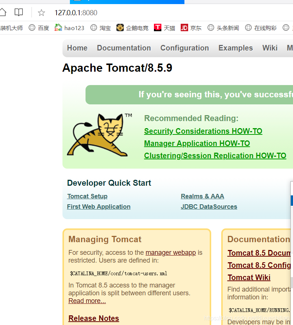Open the Tomcat Wiki link
The height and width of the screenshot is (325, 293).
tap(249, 277)
